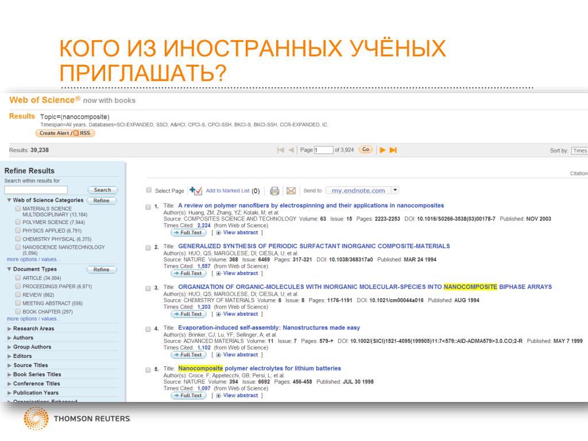
Task: Collapse the Web of Science Categories section
Action: click(9, 200)
